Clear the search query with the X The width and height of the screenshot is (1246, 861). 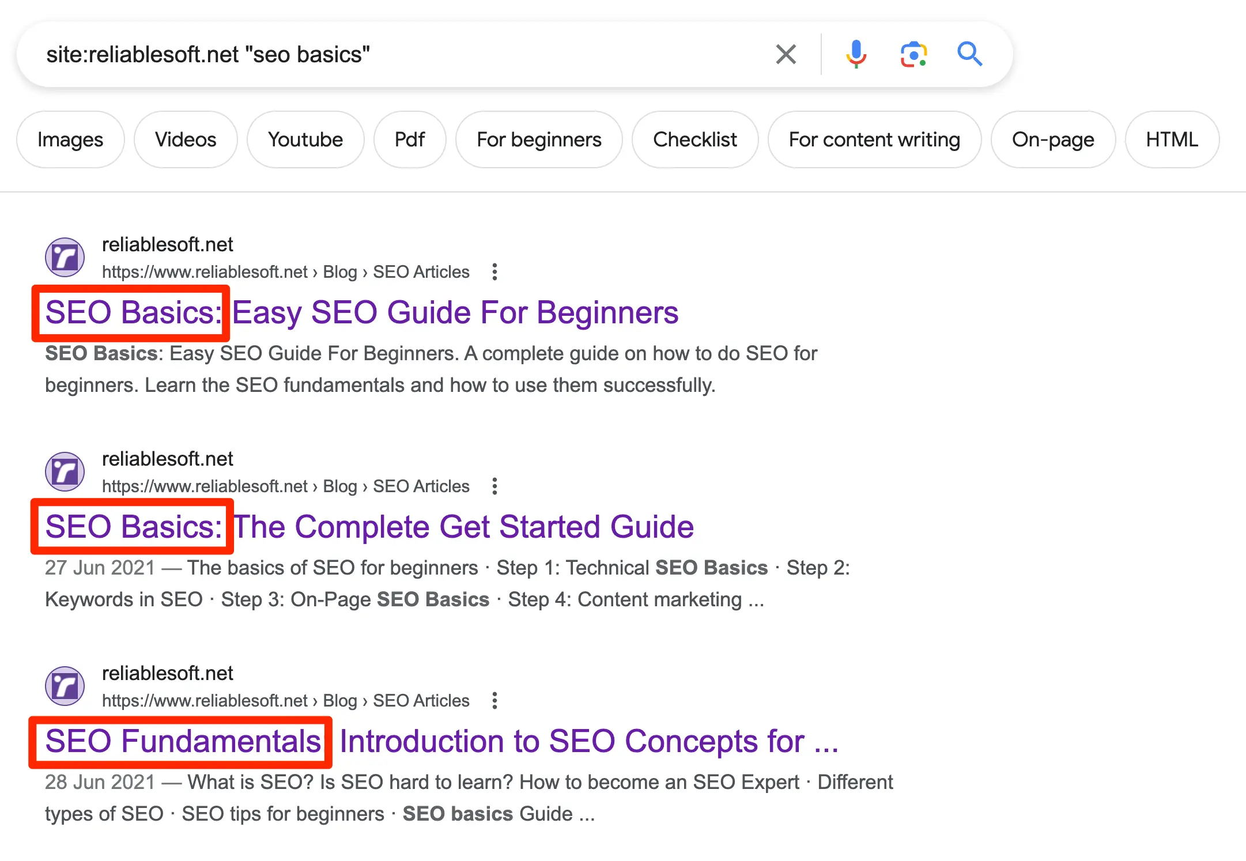point(786,55)
